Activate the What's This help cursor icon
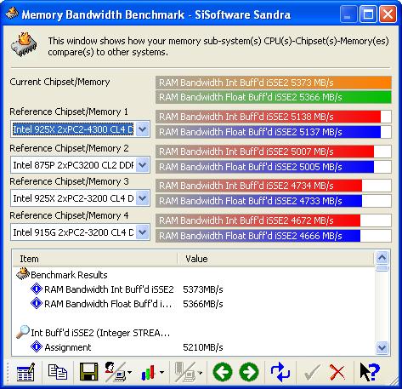402x389 pixels. tap(370, 372)
